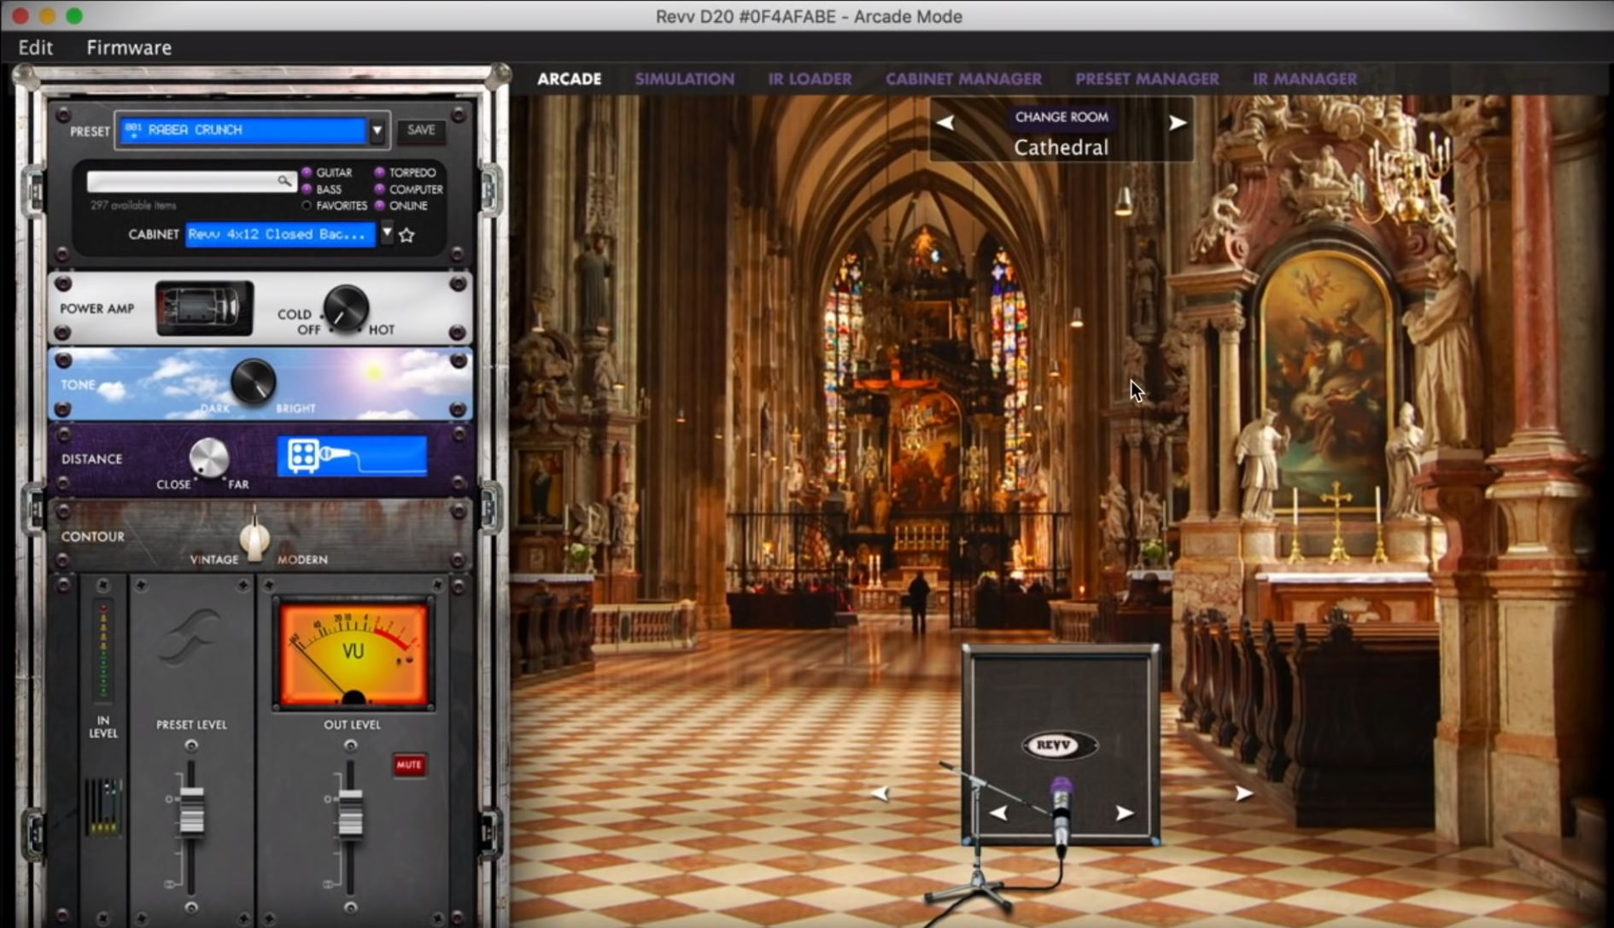This screenshot has width=1614, height=928.
Task: Click the power amp tube image
Action: [x=204, y=307]
